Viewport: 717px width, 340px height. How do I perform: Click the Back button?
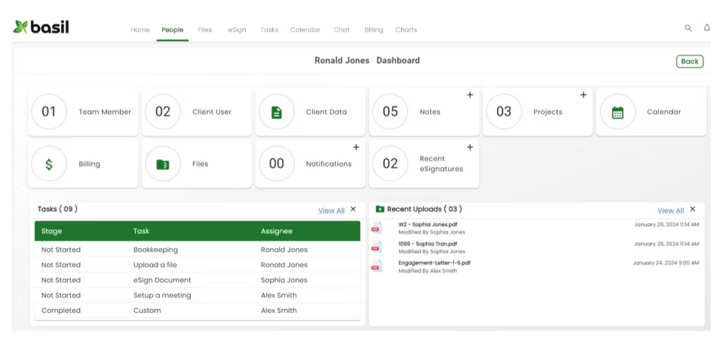[x=689, y=61]
